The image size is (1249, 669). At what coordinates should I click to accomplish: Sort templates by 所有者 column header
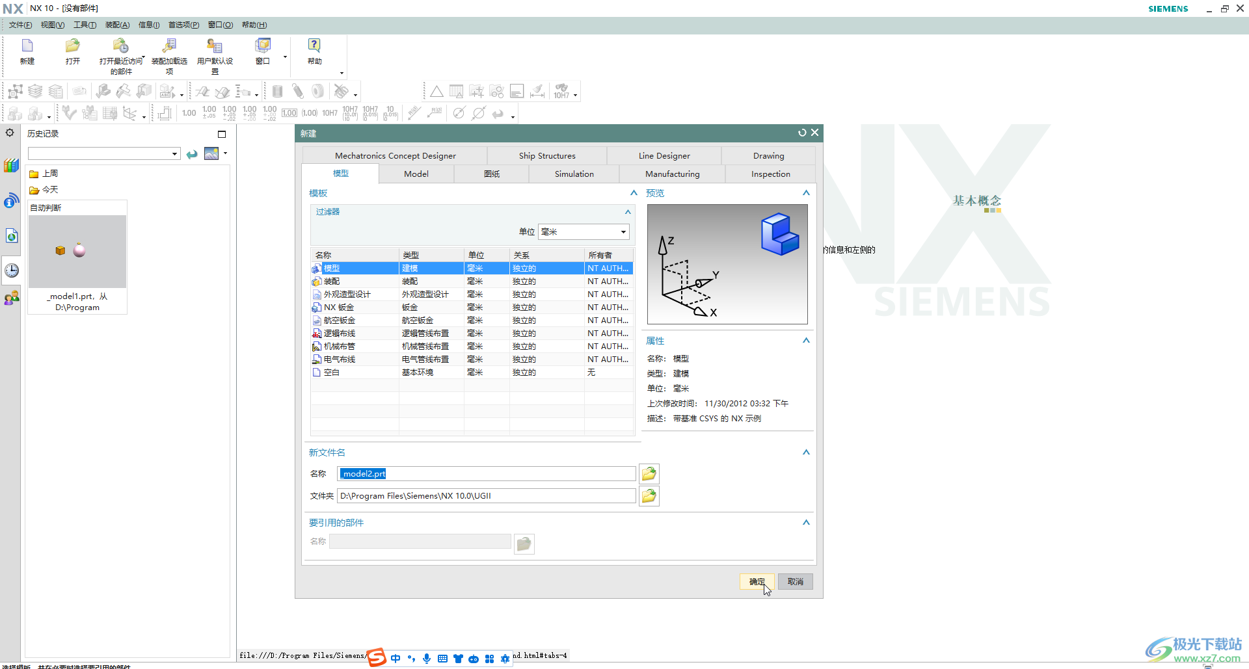[608, 255]
